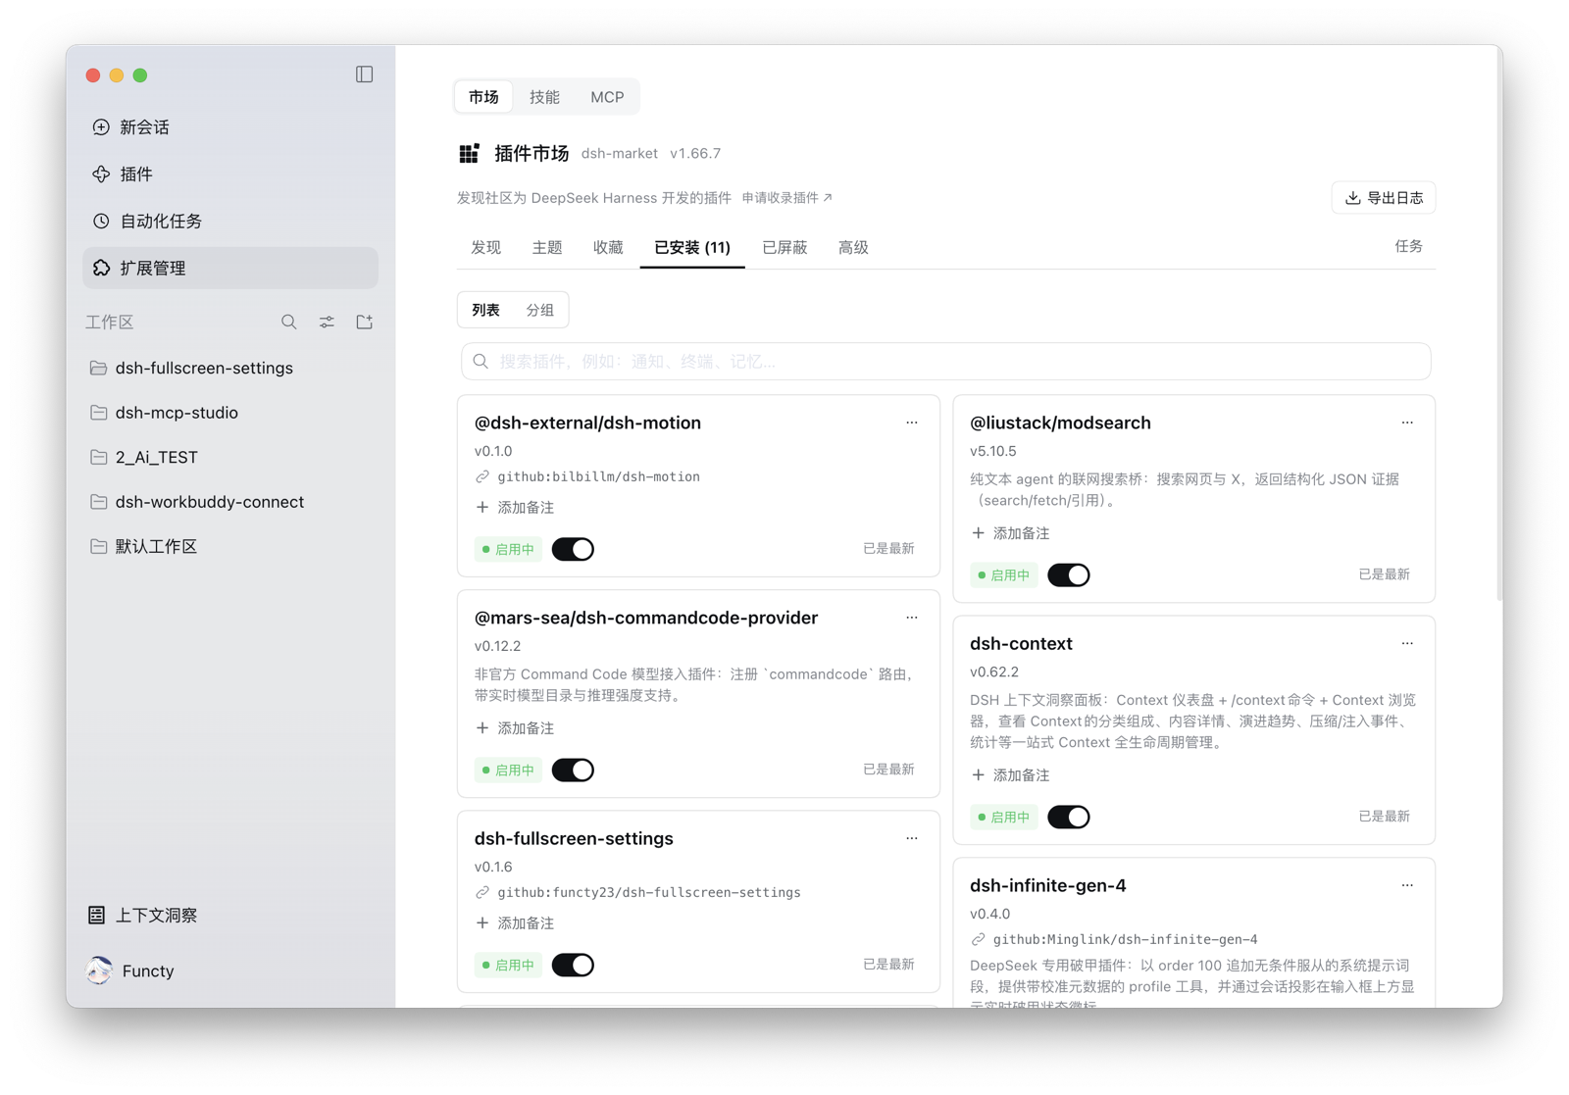1569x1095 pixels.
Task: Open more menu for dsh-context card
Action: [1407, 643]
